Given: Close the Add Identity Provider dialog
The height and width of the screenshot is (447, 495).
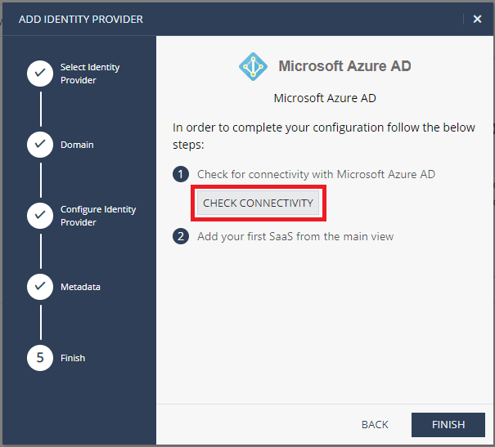Looking at the screenshot, I should click(x=477, y=20).
